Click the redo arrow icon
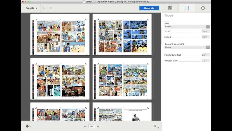The image size is (232, 131). coord(50,8)
